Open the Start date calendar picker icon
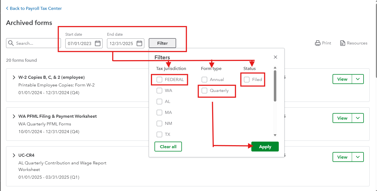Image resolution: width=377 pixels, height=191 pixels. pos(98,43)
